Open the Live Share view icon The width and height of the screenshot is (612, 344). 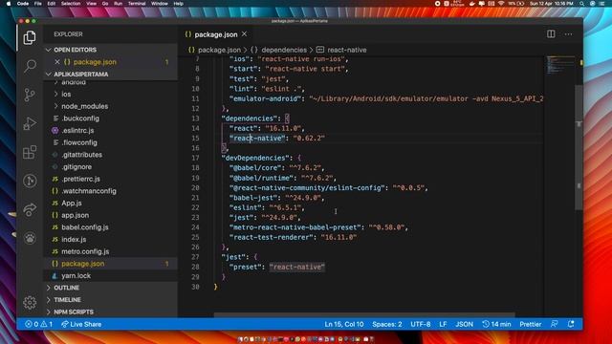[30, 209]
